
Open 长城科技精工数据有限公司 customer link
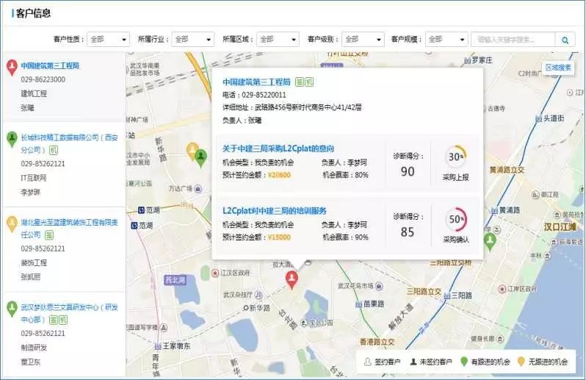tap(69, 143)
